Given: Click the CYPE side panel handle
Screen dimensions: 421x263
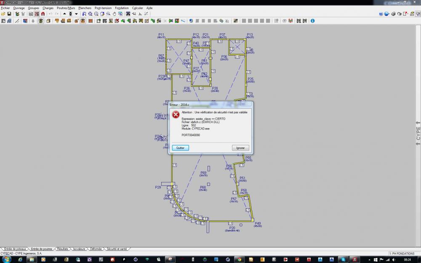Looking at the screenshot, I should coord(418,133).
